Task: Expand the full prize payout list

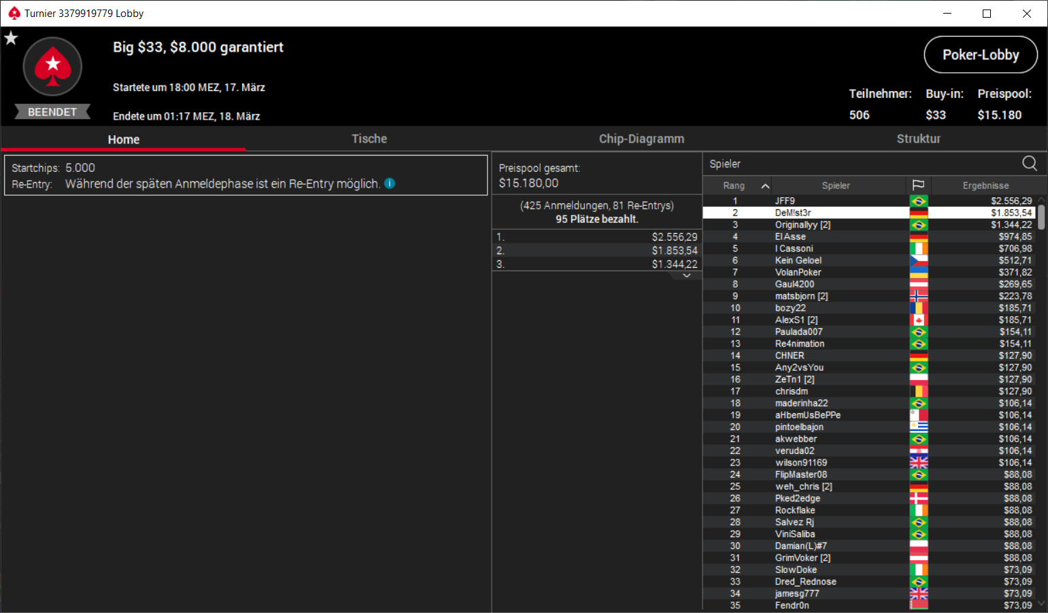Action: [687, 275]
